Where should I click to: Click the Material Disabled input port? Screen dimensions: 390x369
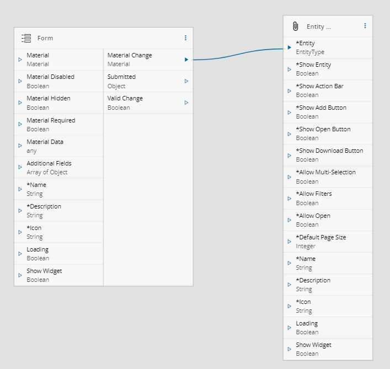click(20, 81)
